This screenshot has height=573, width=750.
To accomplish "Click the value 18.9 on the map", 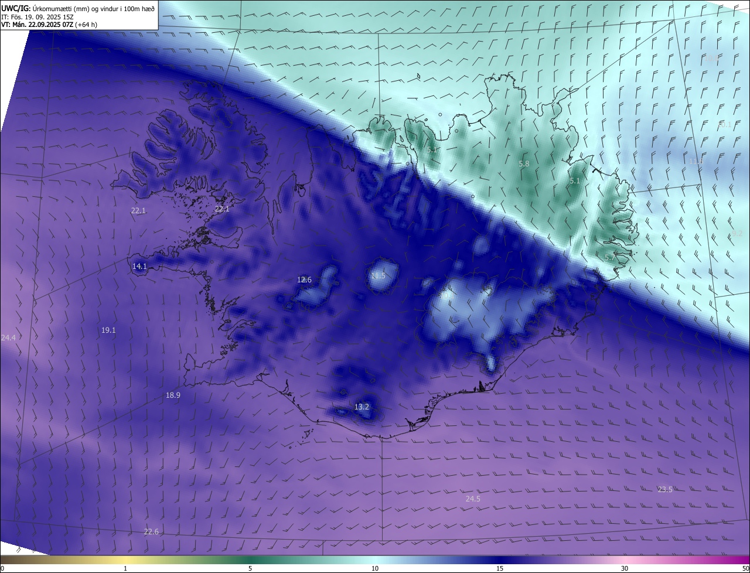I will click(x=173, y=395).
